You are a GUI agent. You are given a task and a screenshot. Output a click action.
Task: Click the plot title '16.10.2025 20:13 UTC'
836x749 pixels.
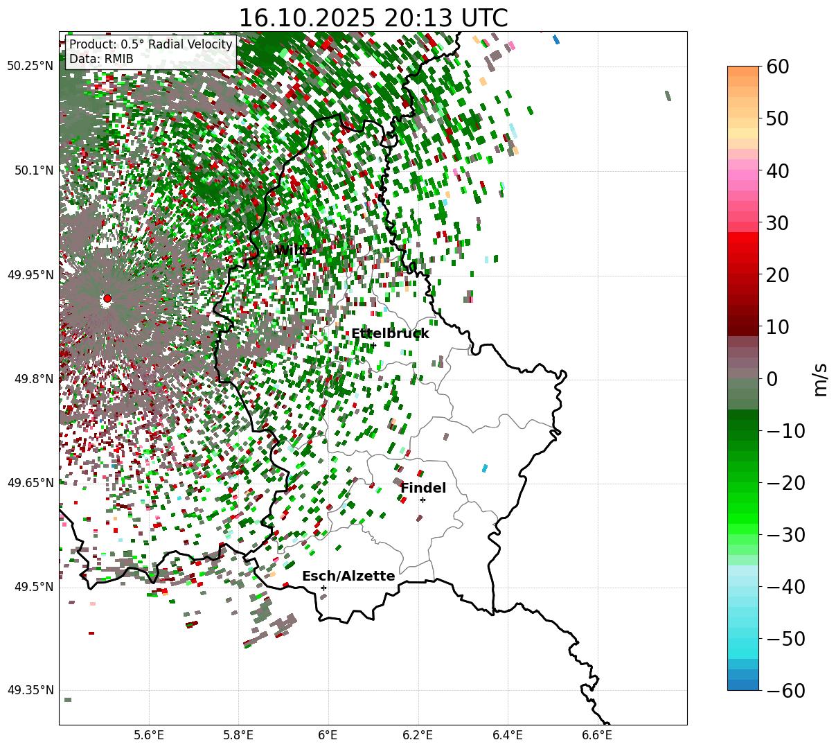tap(373, 18)
